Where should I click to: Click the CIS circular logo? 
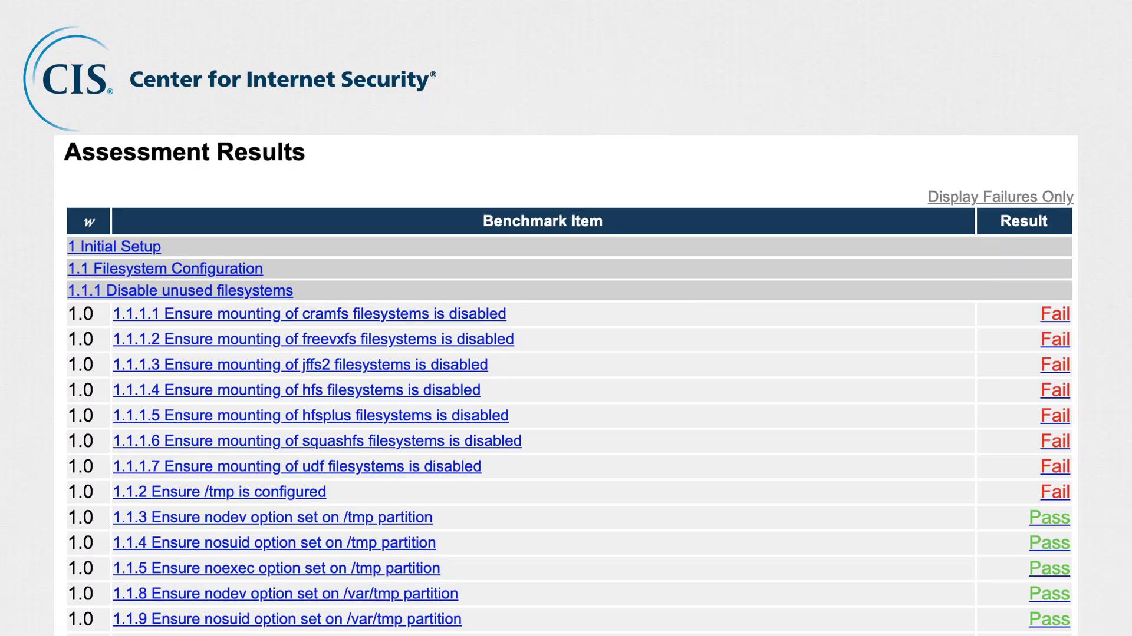pyautogui.click(x=70, y=79)
